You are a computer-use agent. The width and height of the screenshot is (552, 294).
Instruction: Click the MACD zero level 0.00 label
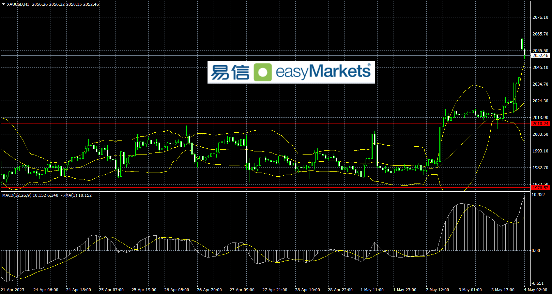point(536,251)
